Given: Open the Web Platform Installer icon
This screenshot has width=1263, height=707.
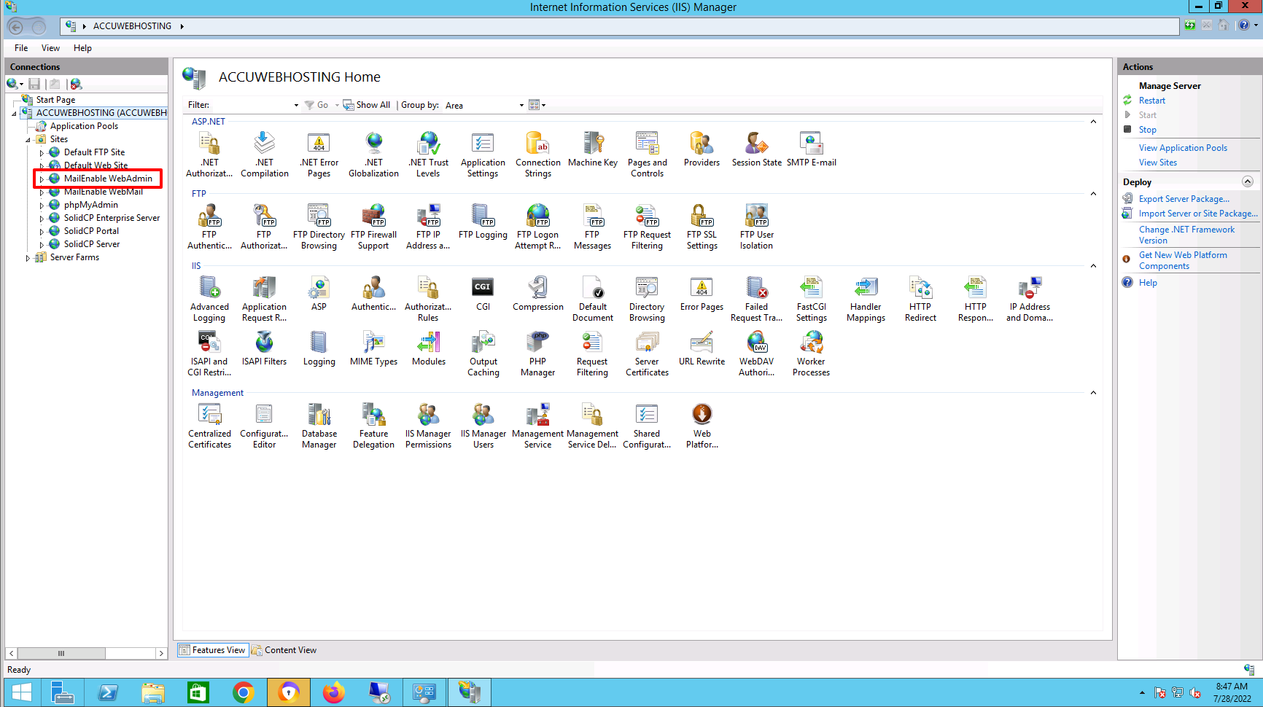Looking at the screenshot, I should (702, 414).
